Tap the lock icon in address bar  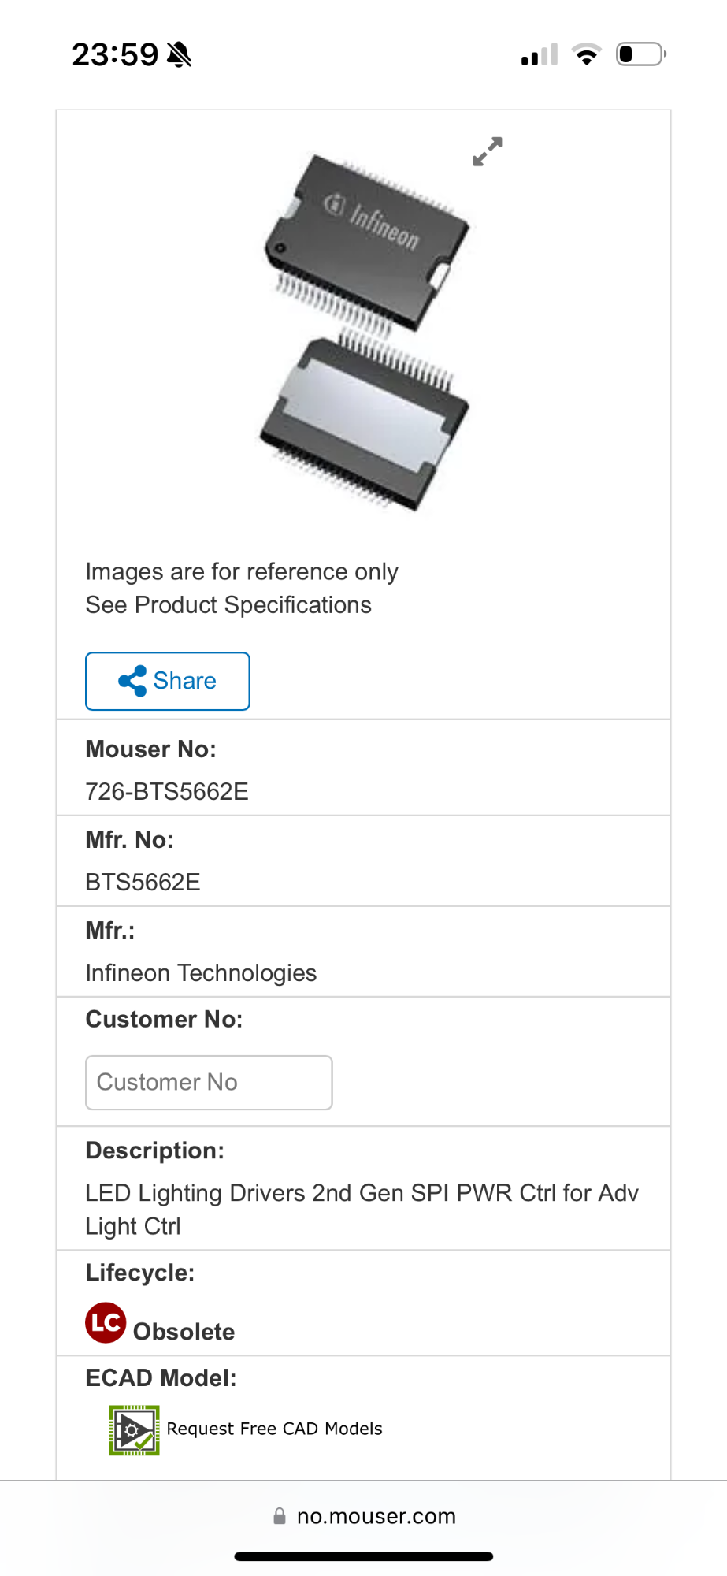pos(280,1516)
